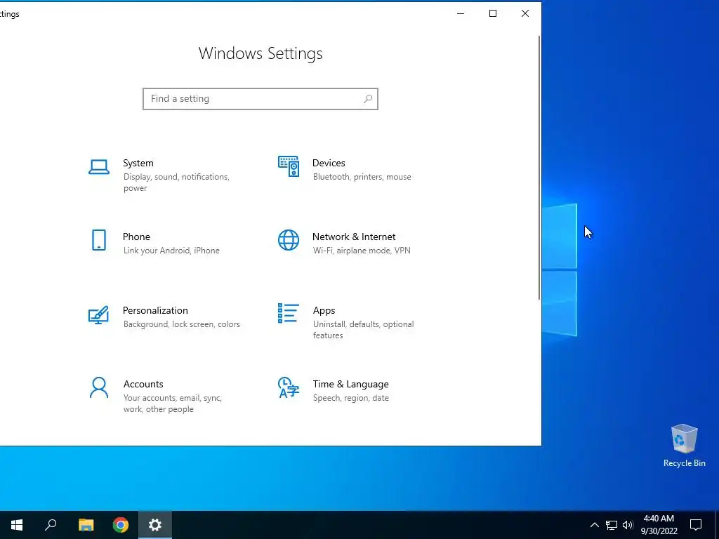719x539 pixels.
Task: Show hidden system tray icons
Action: [594, 525]
